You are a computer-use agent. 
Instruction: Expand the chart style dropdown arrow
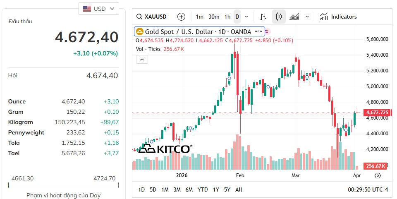[307, 17]
